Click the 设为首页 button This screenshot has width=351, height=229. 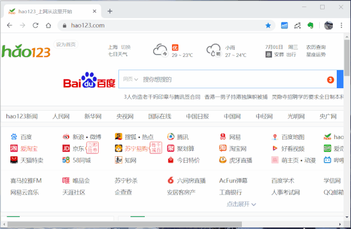[x=66, y=44]
